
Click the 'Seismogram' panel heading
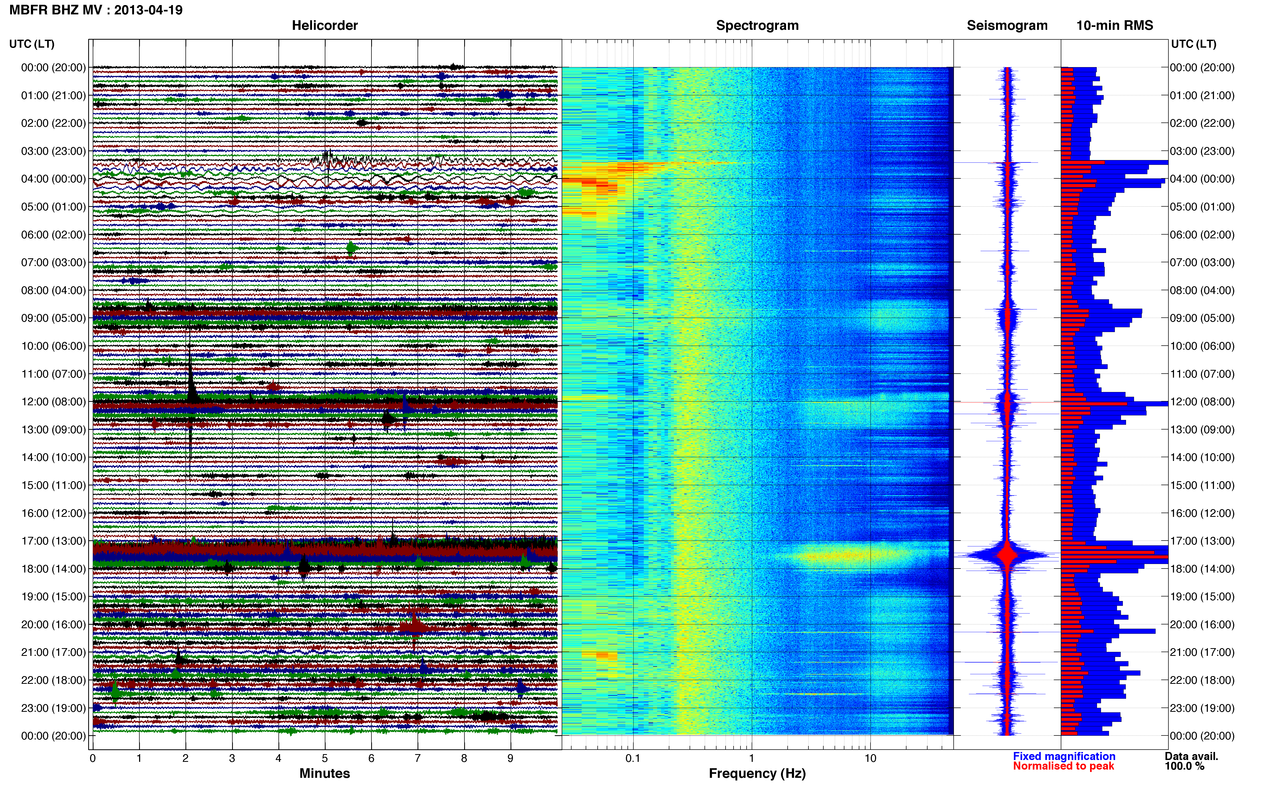click(1007, 25)
